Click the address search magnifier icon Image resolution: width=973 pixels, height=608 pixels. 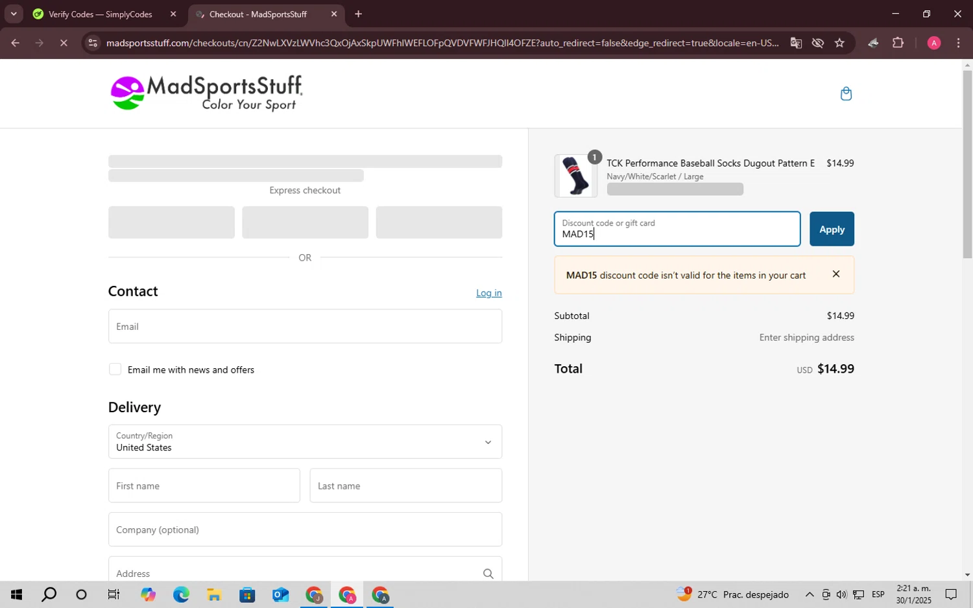488,574
